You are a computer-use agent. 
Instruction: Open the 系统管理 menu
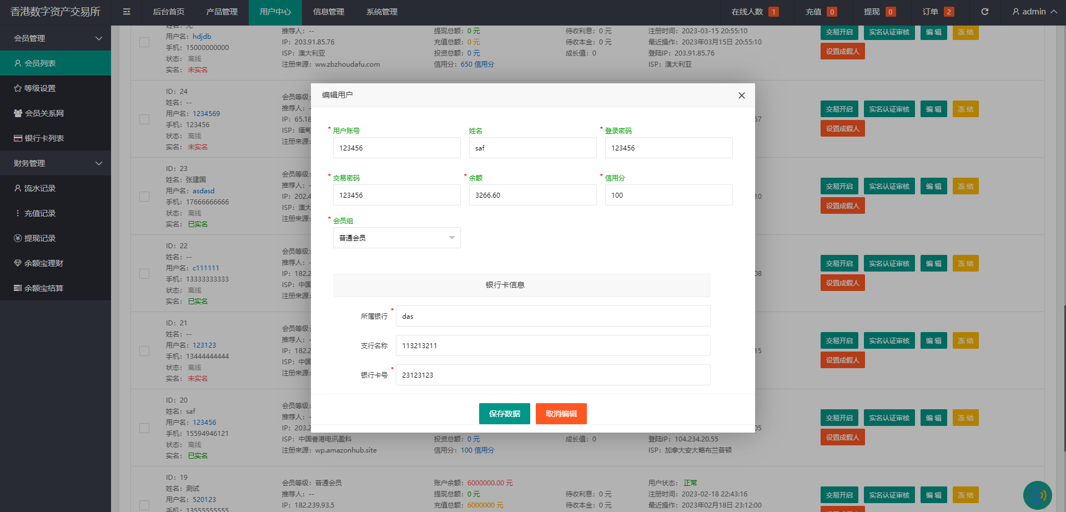(x=381, y=12)
